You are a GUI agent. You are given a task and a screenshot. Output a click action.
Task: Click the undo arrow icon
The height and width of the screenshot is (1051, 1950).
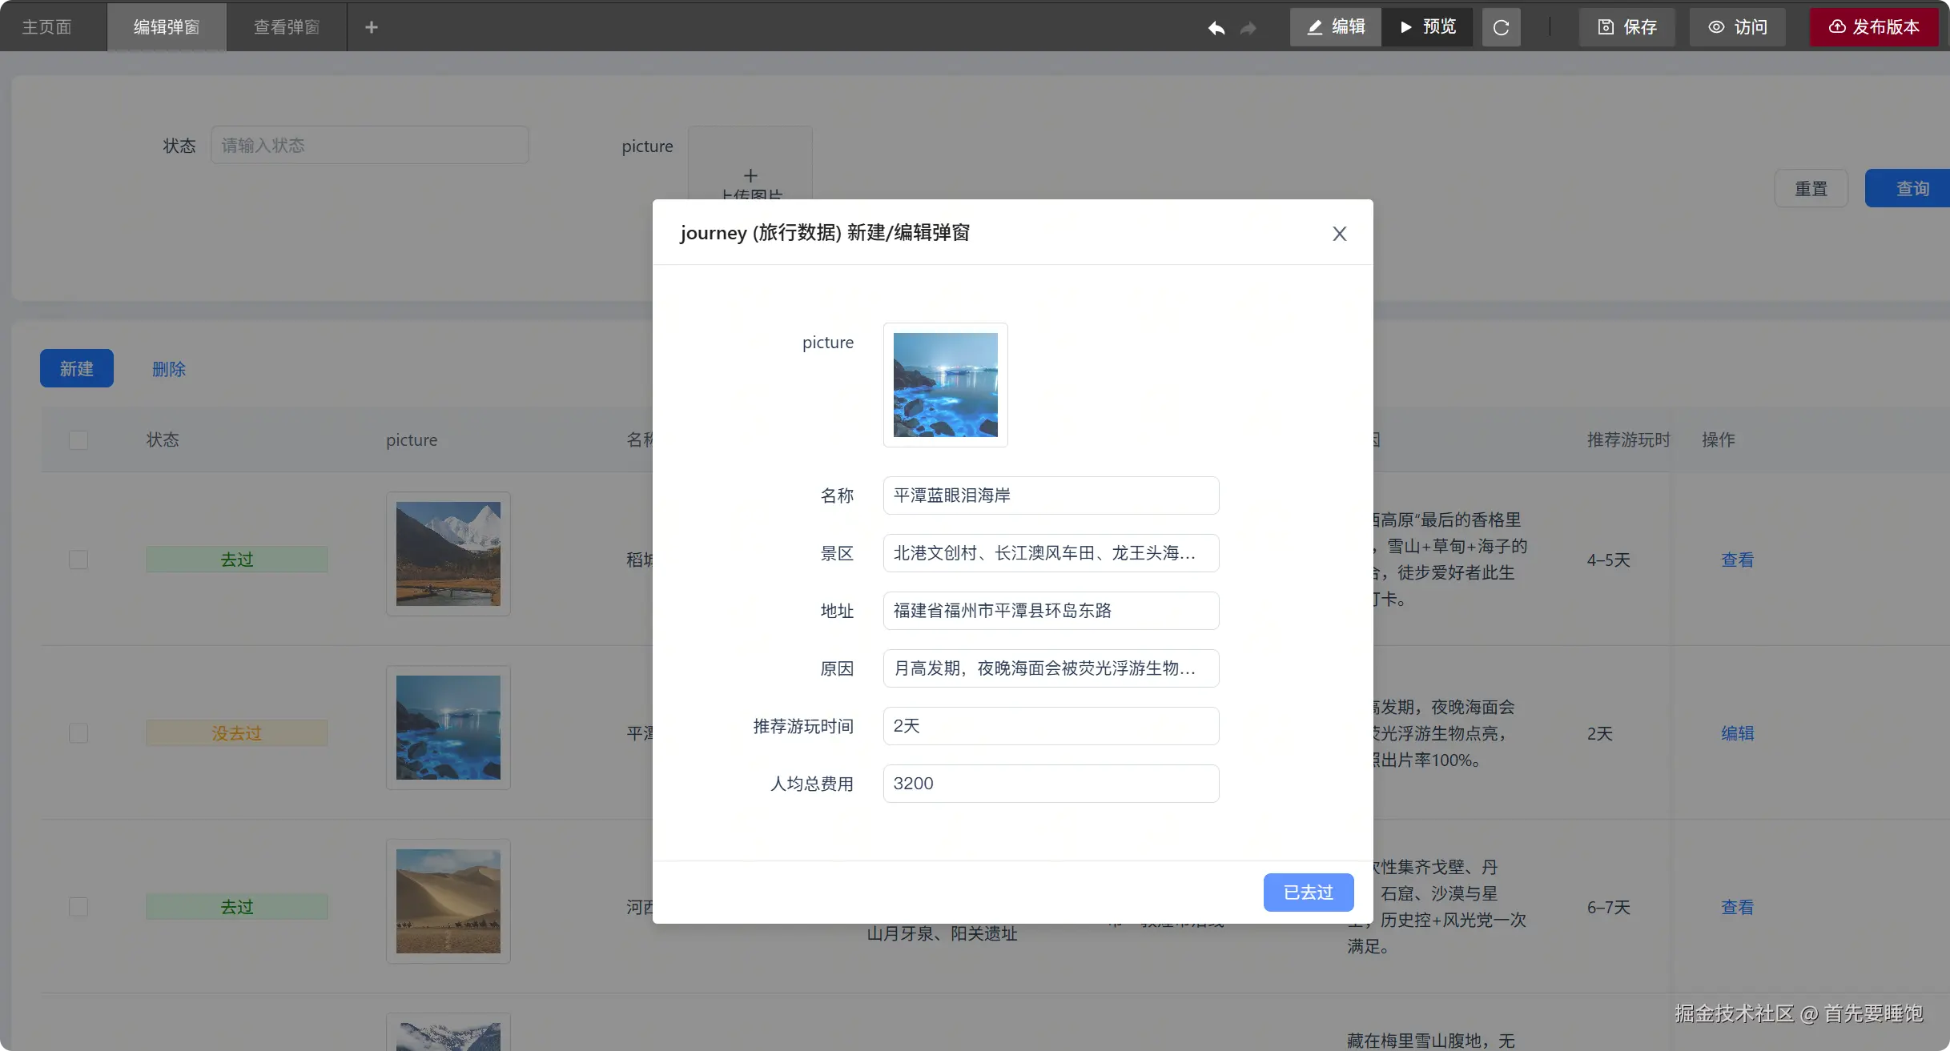1216,28
